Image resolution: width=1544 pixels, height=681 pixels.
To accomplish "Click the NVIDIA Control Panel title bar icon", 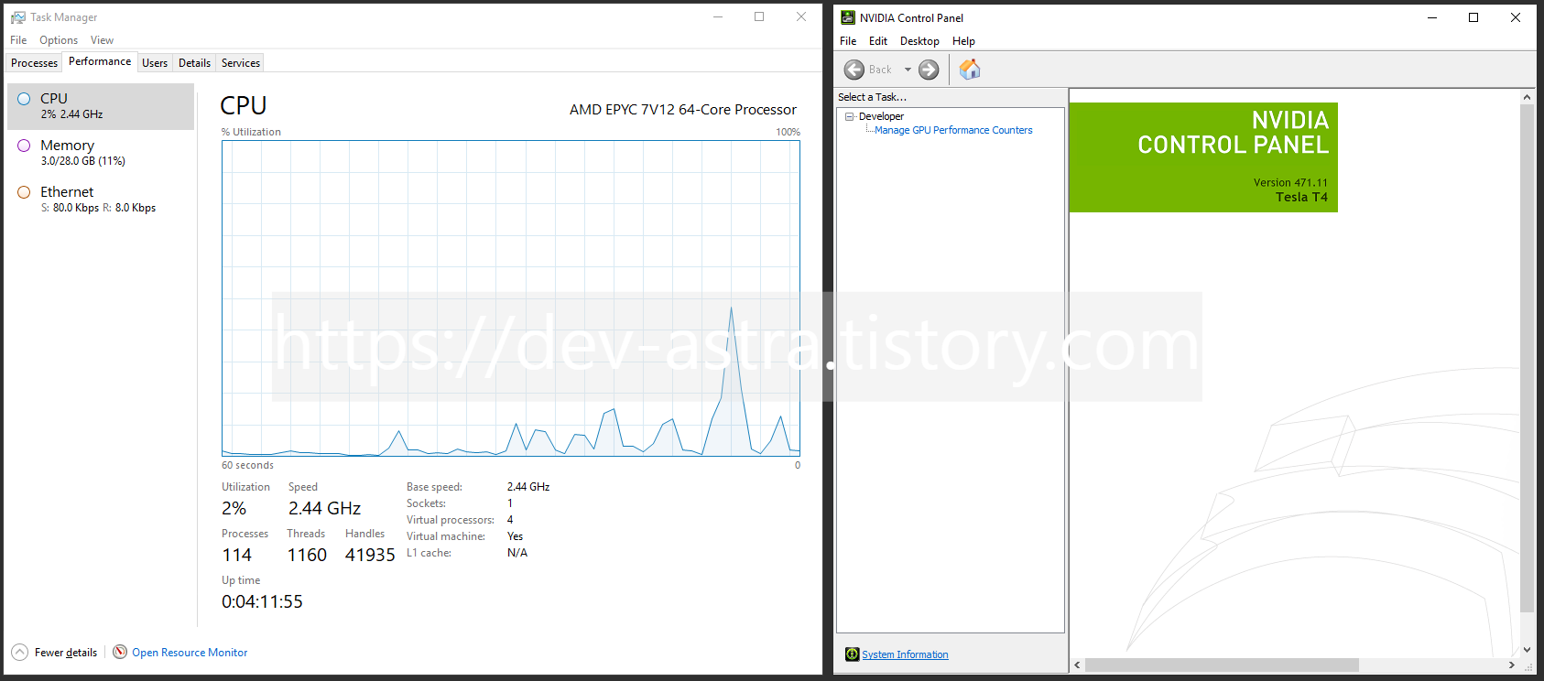I will (848, 17).
